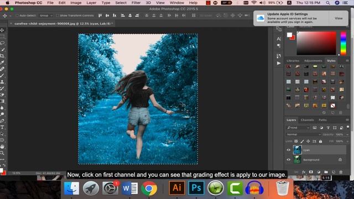Open Illustrator from the dock
This screenshot has width=354, height=199.
pyautogui.click(x=177, y=188)
